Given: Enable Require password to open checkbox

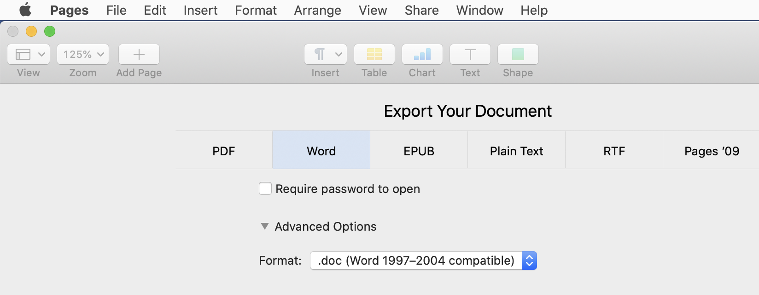Looking at the screenshot, I should pyautogui.click(x=265, y=188).
